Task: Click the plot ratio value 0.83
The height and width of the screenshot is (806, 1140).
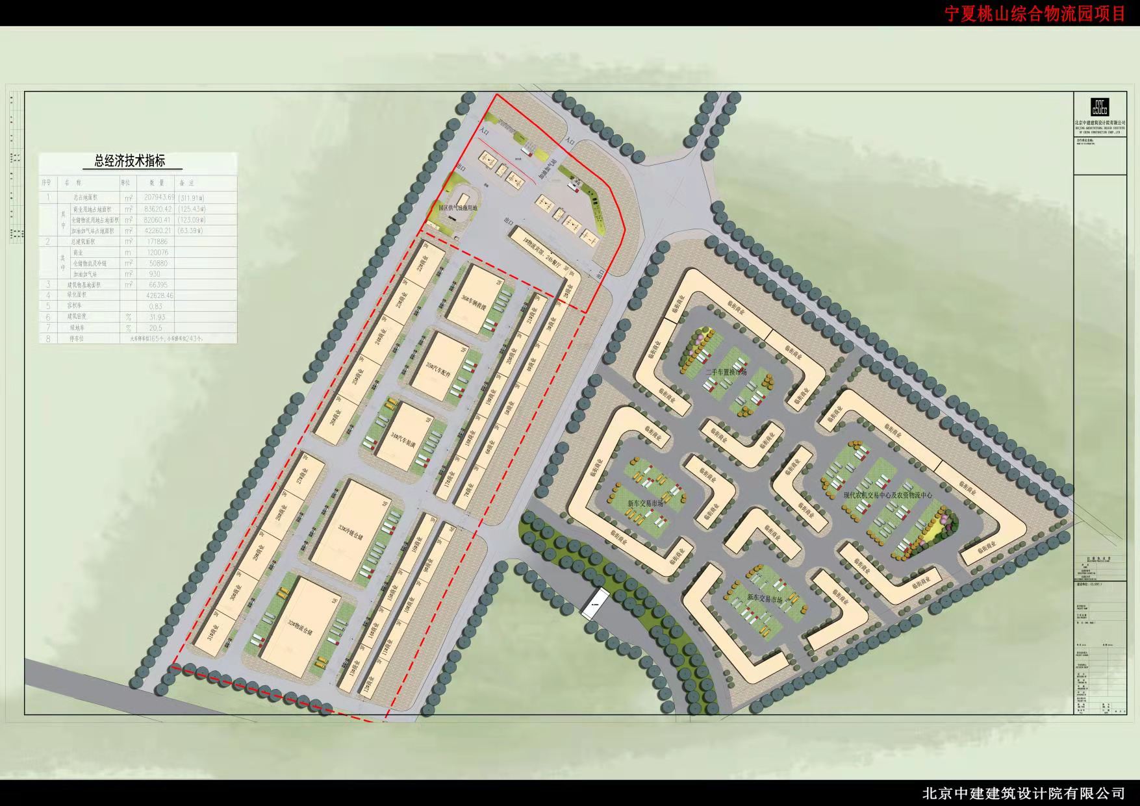Action: tap(155, 306)
